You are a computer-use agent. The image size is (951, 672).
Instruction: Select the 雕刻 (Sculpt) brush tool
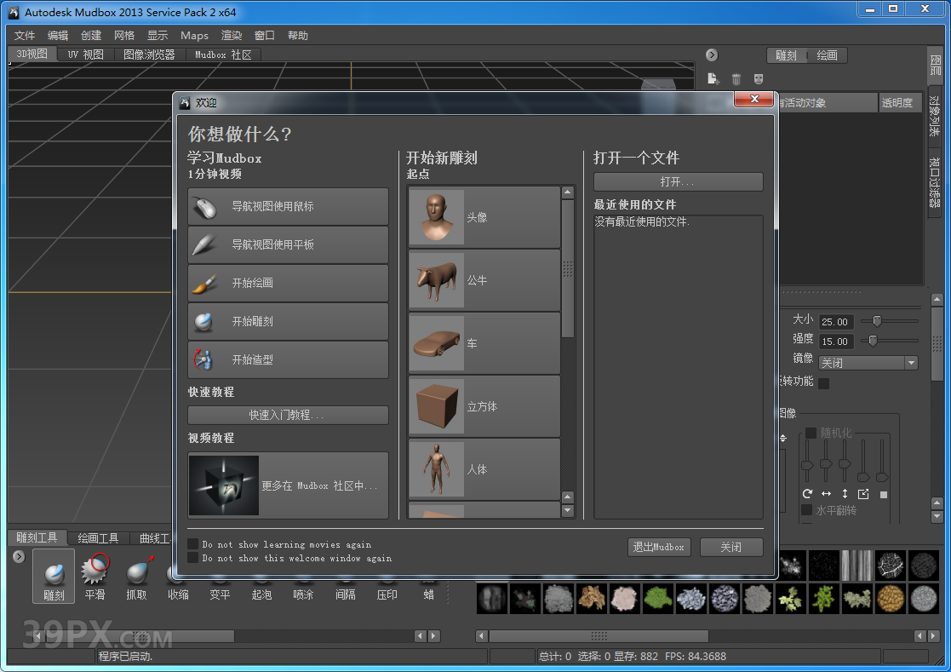click(53, 576)
